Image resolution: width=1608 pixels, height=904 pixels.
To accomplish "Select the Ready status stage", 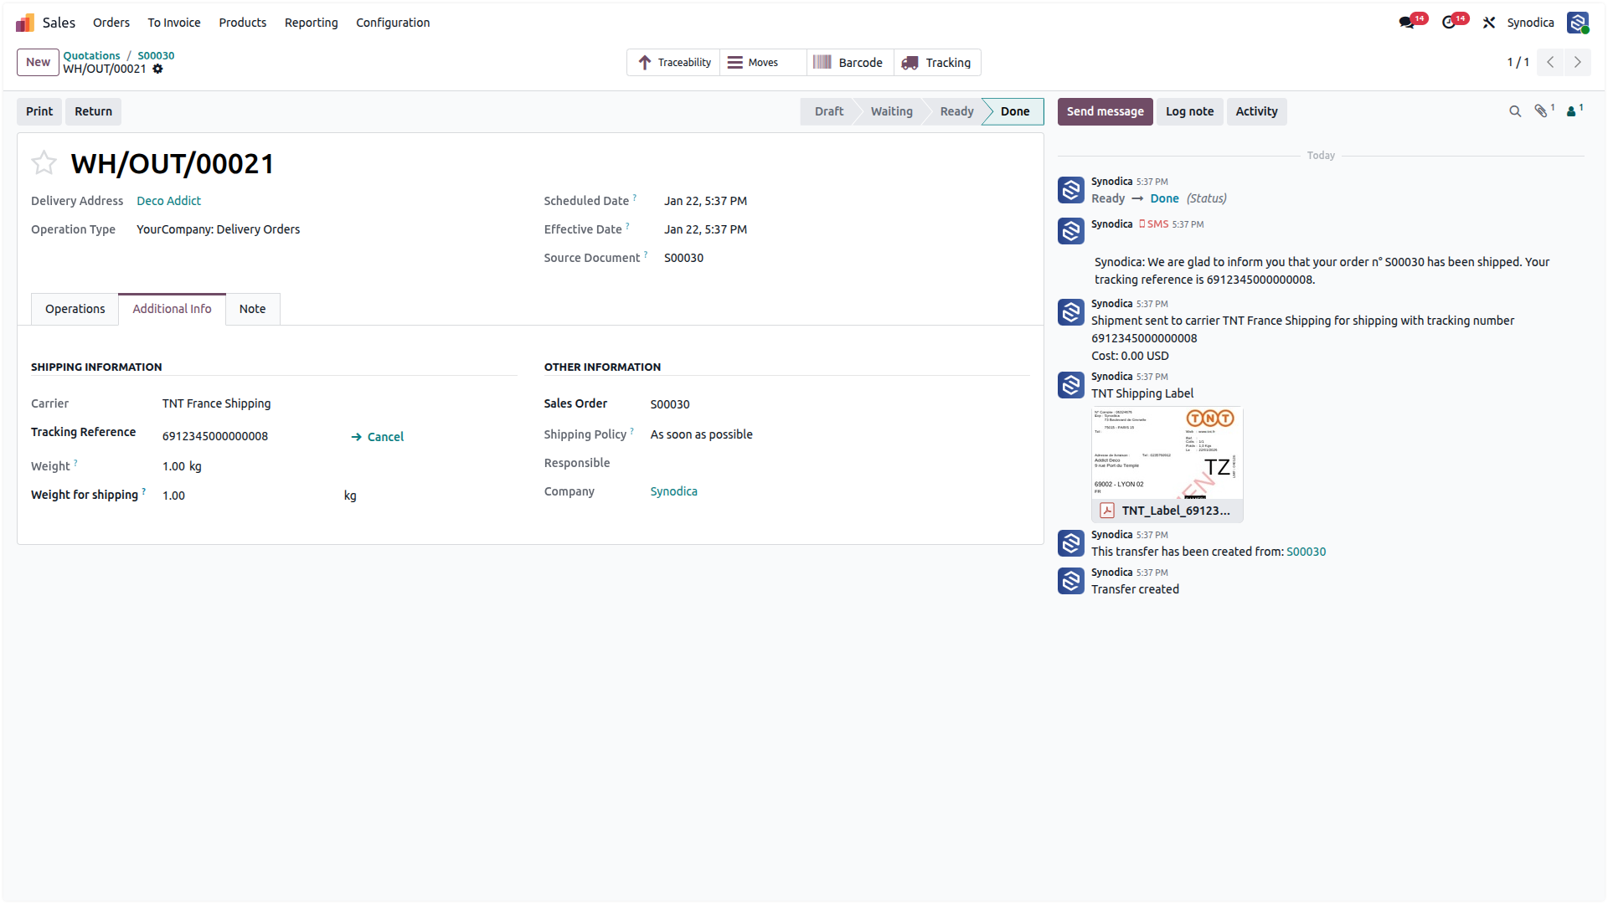I will (x=956, y=111).
